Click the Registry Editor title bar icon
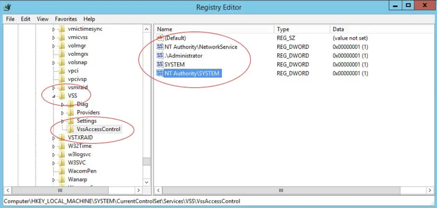 coord(7,7)
